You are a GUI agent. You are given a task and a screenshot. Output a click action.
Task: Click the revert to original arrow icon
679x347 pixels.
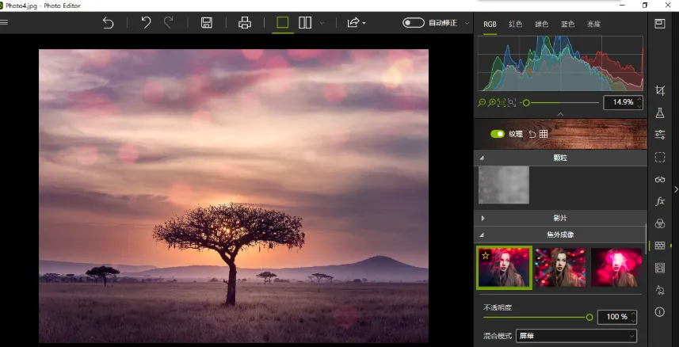point(108,22)
